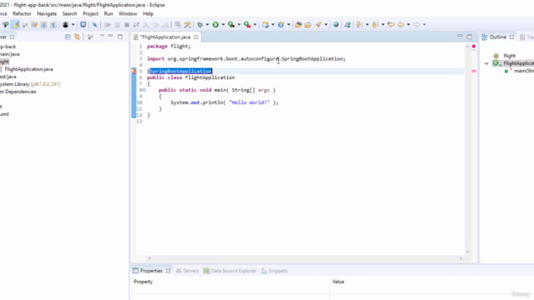Toggle Link with Editor in Explorer

(x=78, y=37)
